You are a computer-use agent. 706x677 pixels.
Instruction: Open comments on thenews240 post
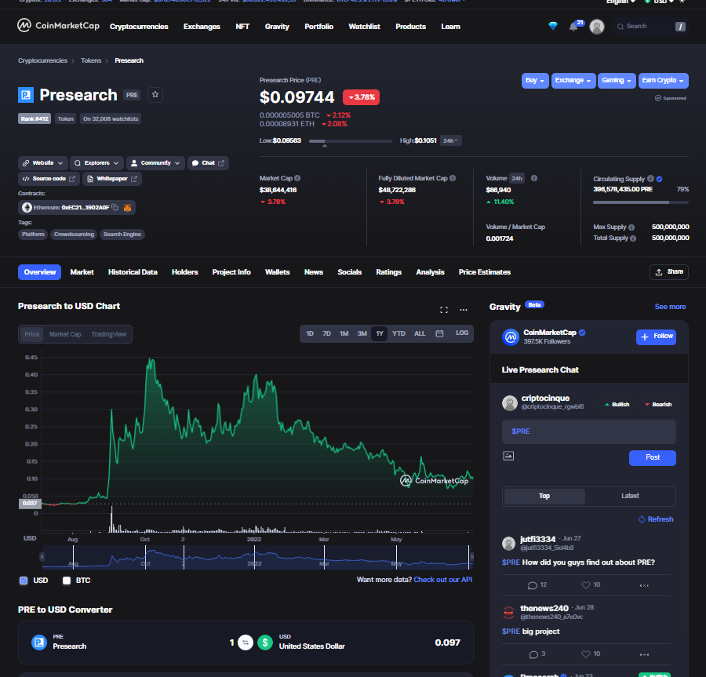(x=537, y=654)
